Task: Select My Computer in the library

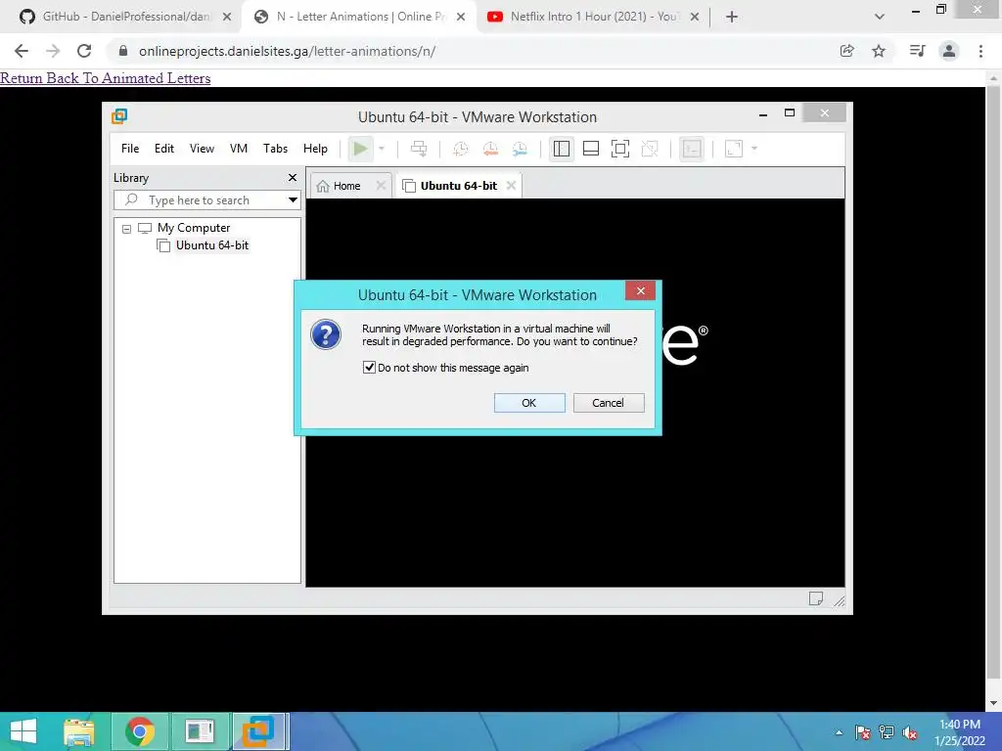Action: 194,227
